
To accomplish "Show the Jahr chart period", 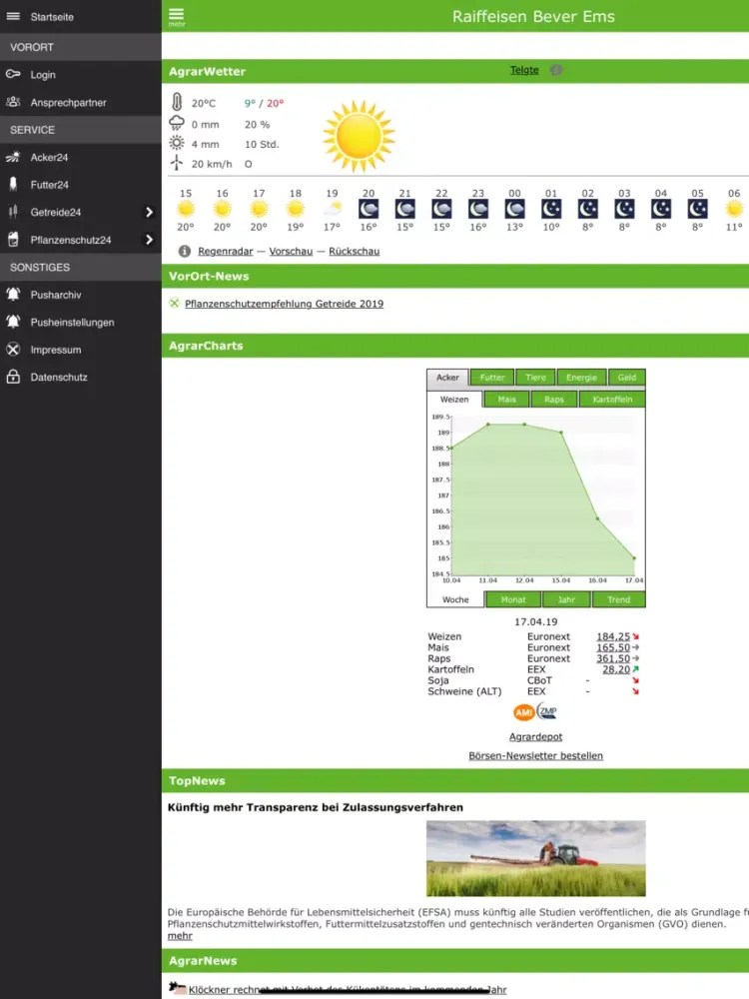I will point(566,599).
